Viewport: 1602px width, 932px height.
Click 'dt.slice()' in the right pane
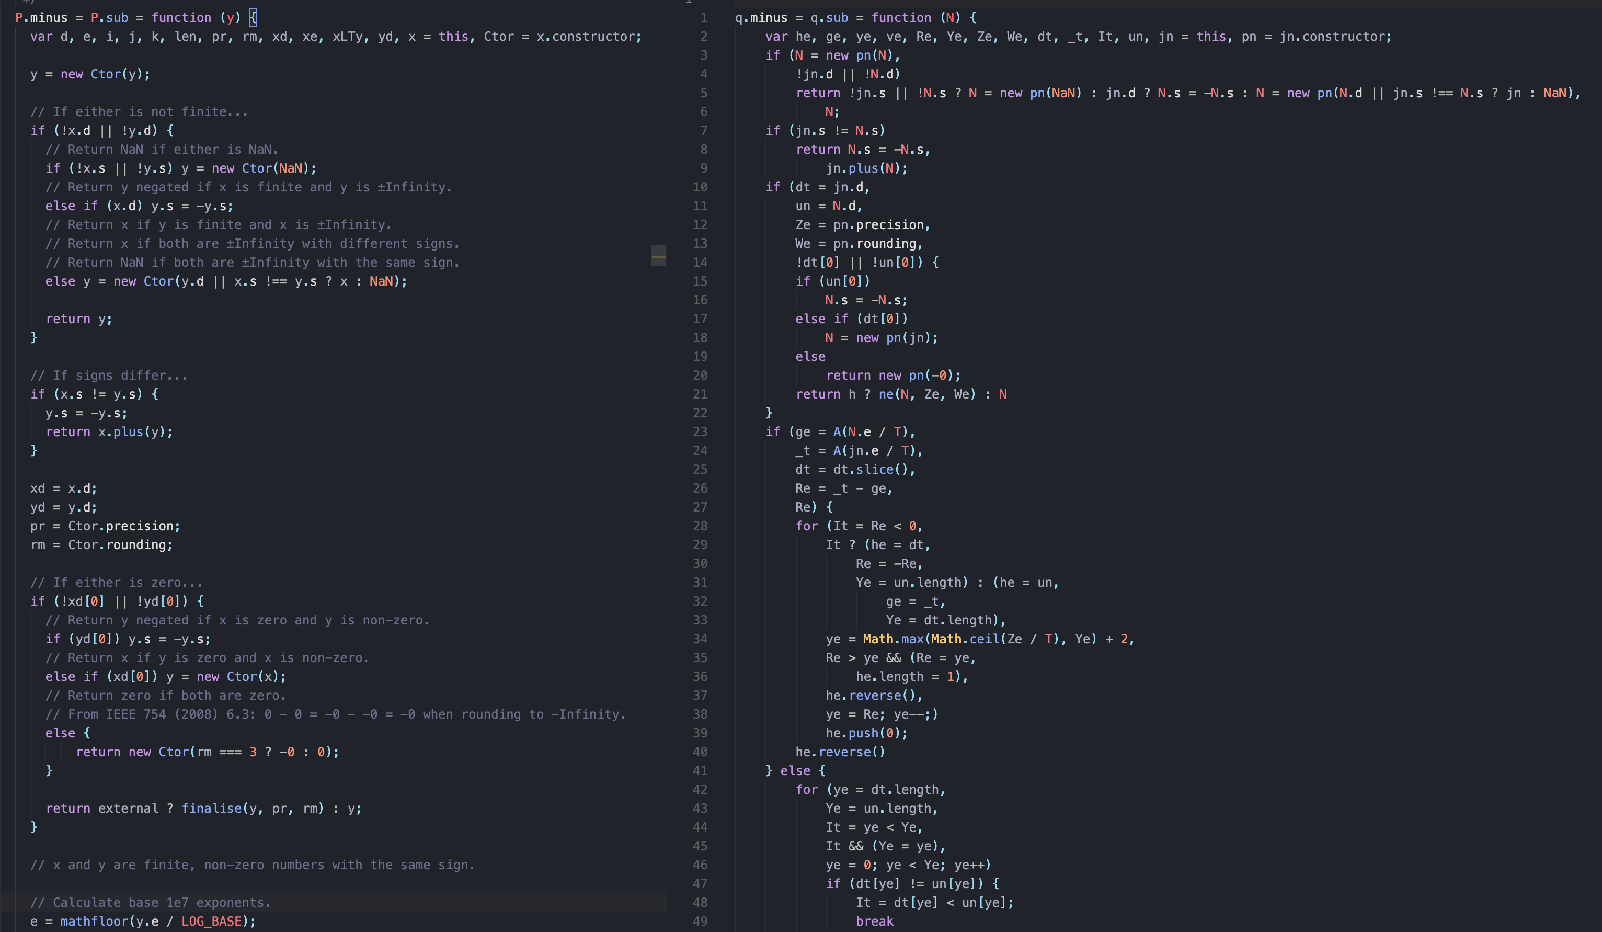click(871, 470)
